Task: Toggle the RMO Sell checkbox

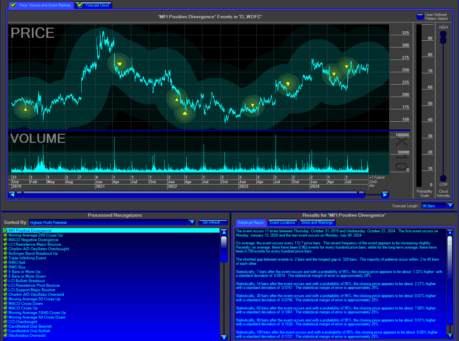Action: point(5,263)
